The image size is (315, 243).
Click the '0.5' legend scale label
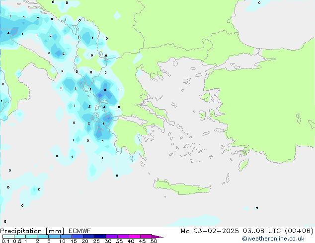pyautogui.click(x=17, y=241)
